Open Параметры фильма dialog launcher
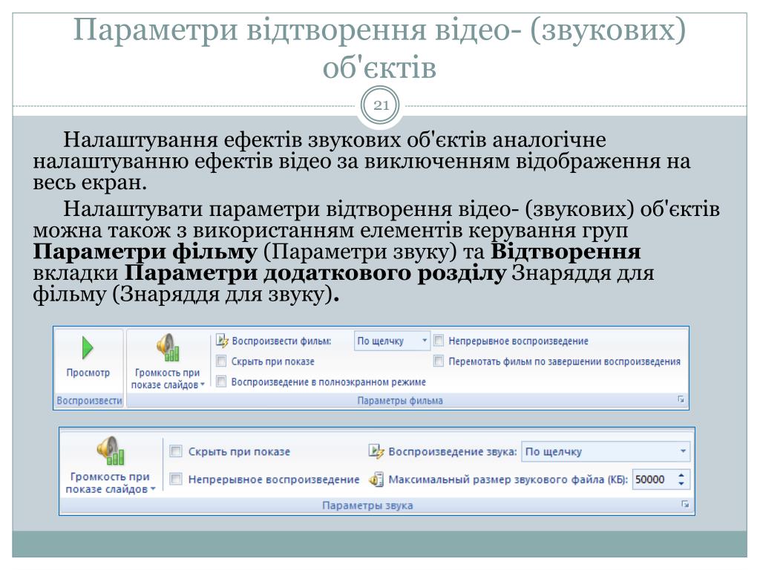760x570 pixels. pos(681,400)
